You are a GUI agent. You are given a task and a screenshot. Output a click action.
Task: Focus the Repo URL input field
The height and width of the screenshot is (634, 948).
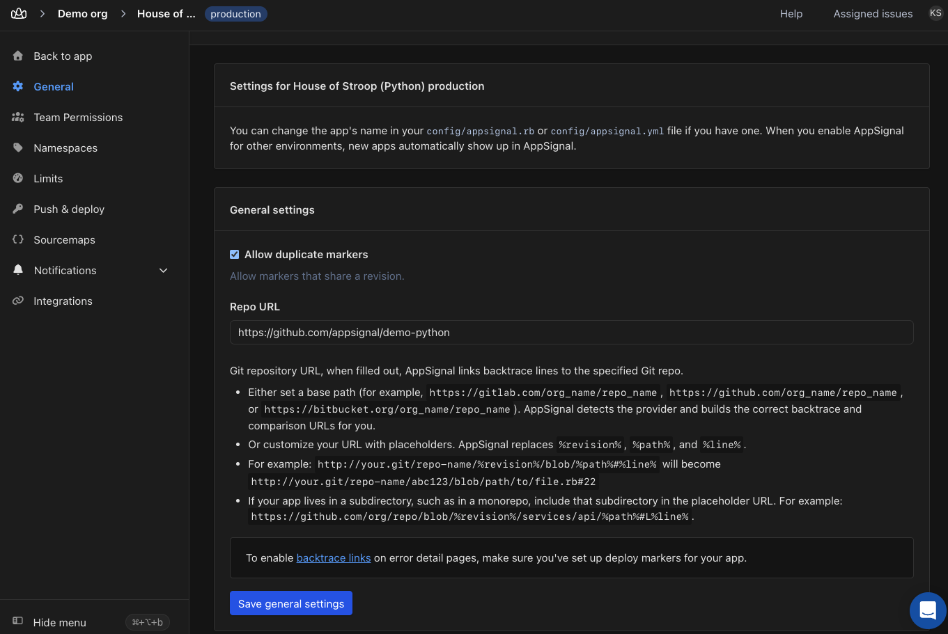point(571,332)
